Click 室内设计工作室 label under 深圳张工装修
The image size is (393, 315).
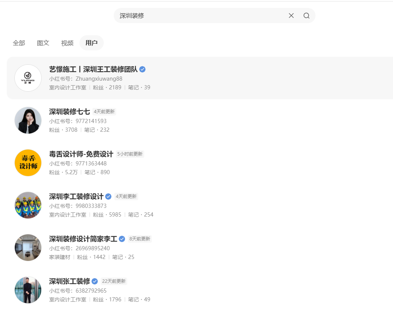click(68, 299)
